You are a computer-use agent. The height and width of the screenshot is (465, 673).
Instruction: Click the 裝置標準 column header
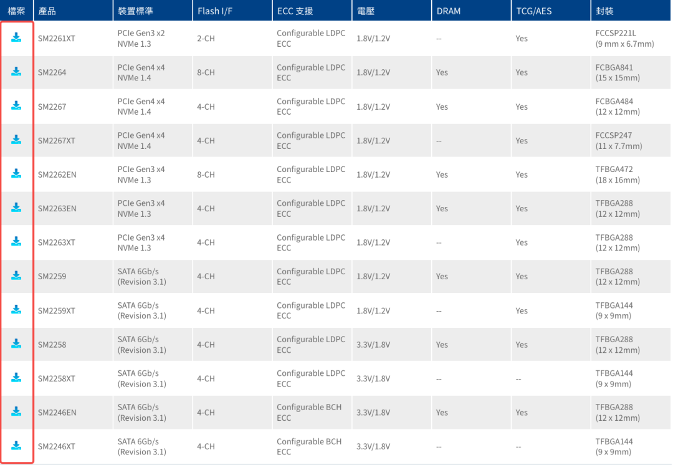tap(135, 11)
